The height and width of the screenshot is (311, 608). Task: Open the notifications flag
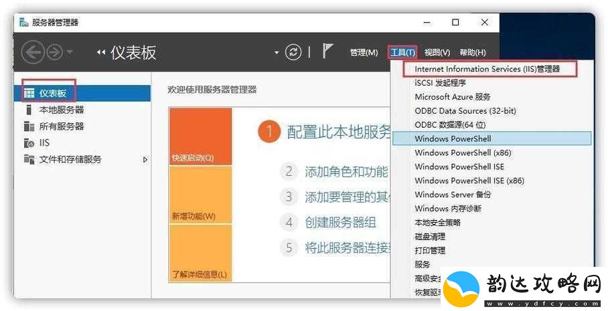coord(327,51)
